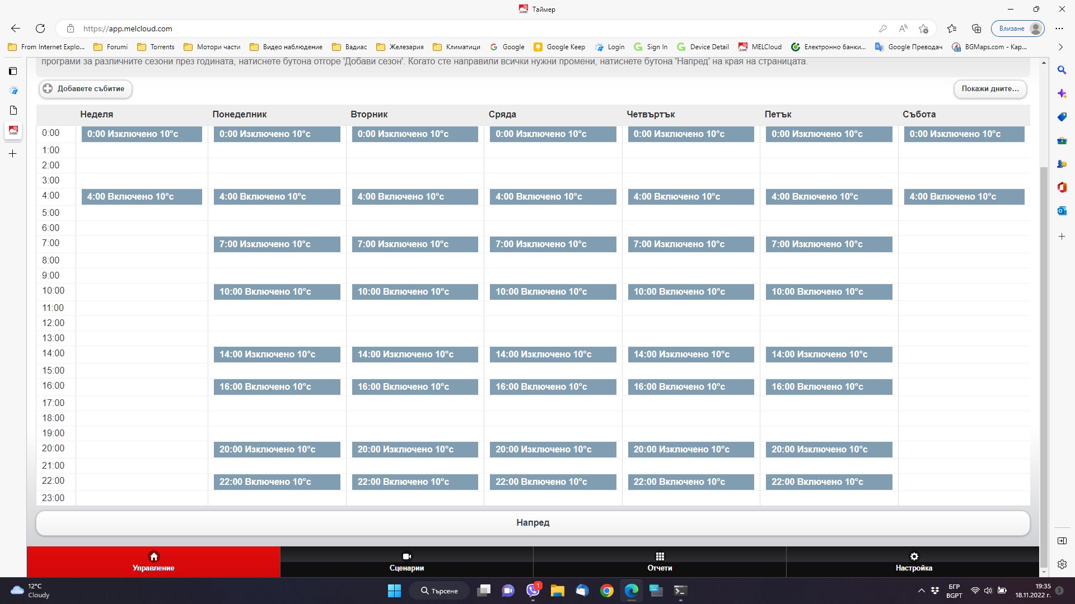1075x604 pixels.
Task: Click the plus icon on Добавете събитие
Action: (x=48, y=88)
